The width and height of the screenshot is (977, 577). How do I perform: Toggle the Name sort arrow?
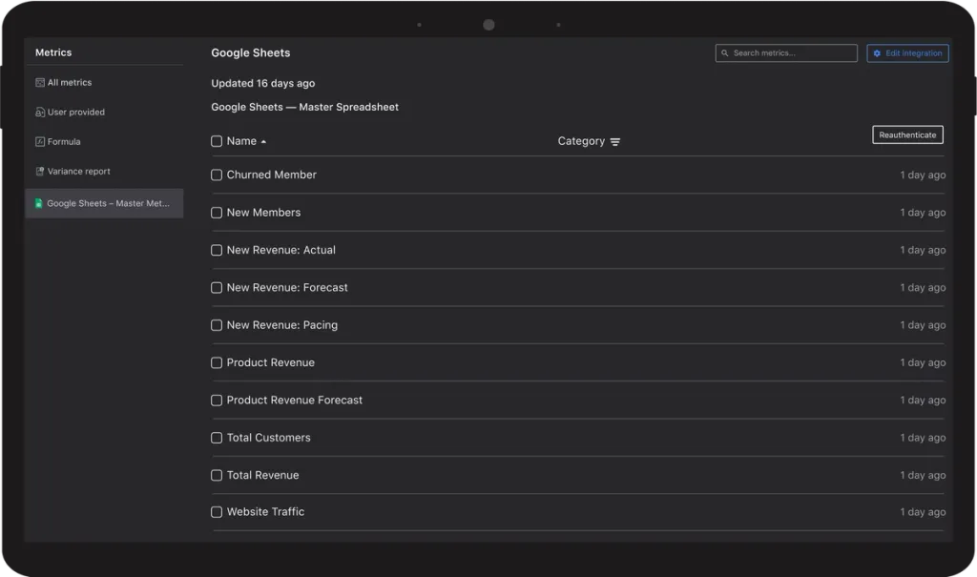click(x=263, y=142)
